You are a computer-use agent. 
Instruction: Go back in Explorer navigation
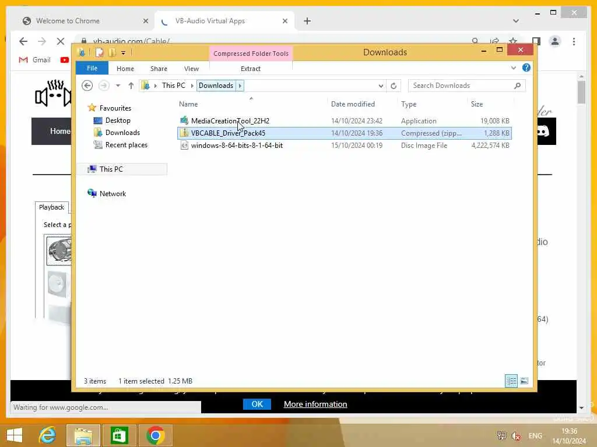coord(87,86)
